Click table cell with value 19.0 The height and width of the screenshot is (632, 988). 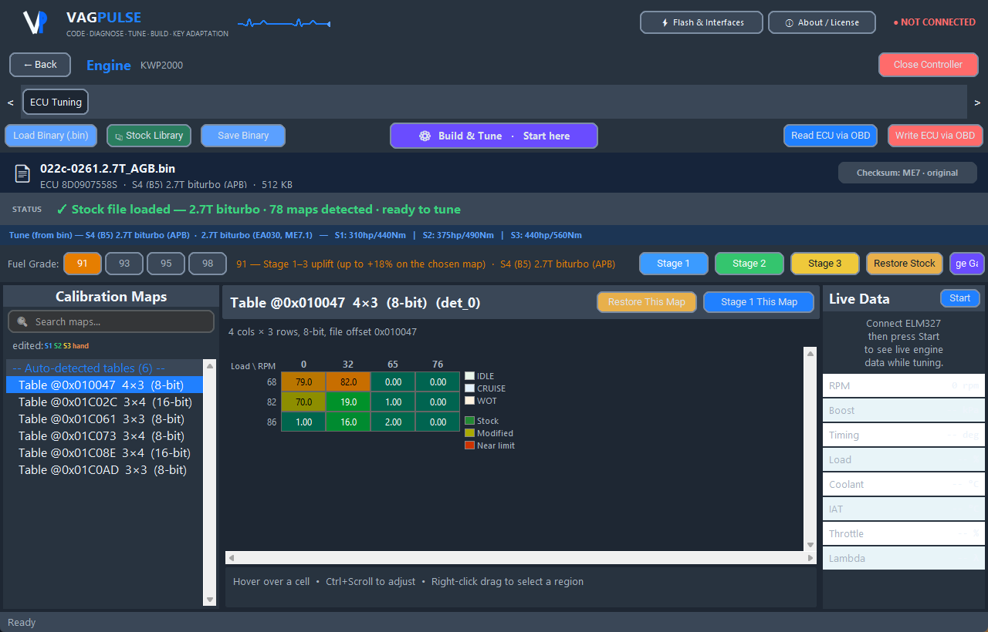[x=348, y=402]
